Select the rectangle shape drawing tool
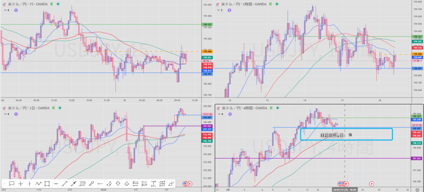The height and width of the screenshot is (192, 424). pyautogui.click(x=47, y=183)
